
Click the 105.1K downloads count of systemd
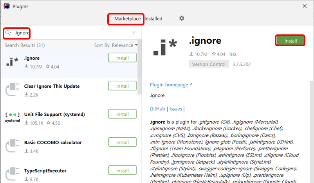[x=36, y=123]
